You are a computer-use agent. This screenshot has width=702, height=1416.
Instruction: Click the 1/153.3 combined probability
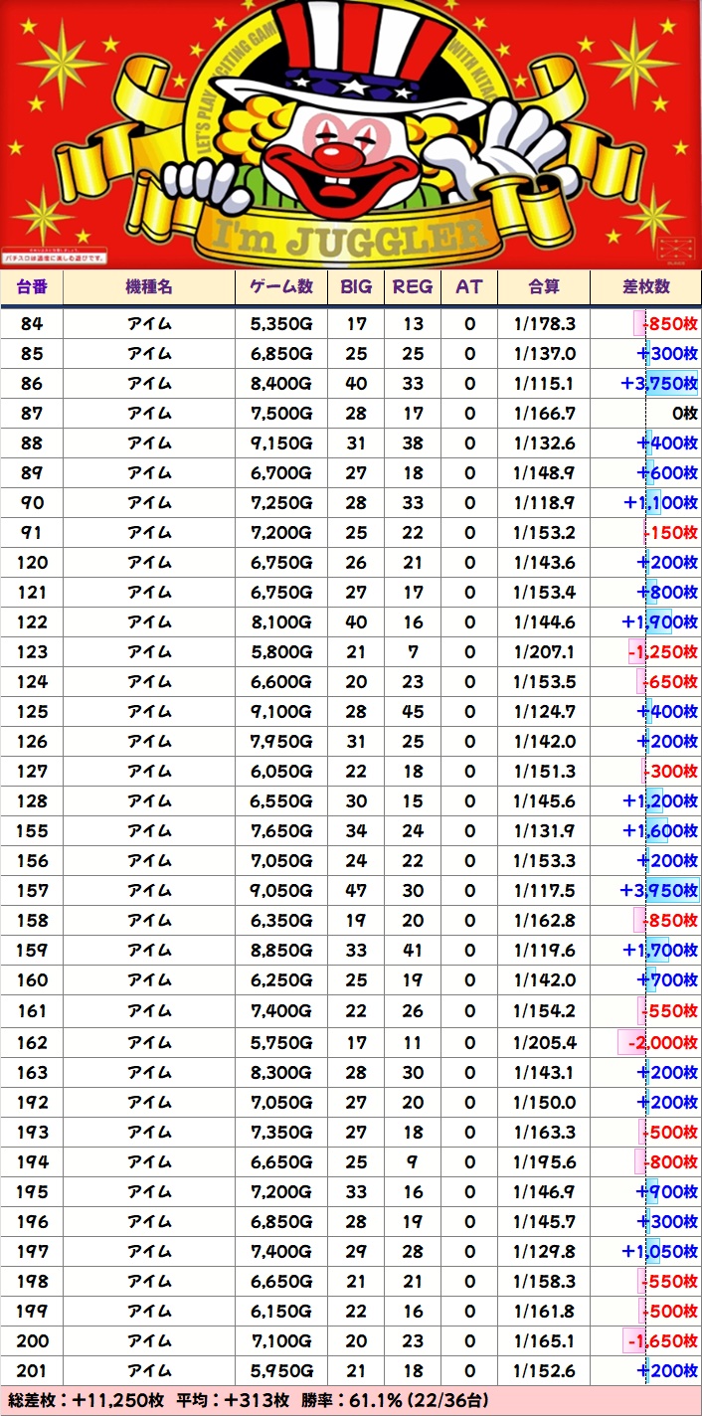point(544,861)
